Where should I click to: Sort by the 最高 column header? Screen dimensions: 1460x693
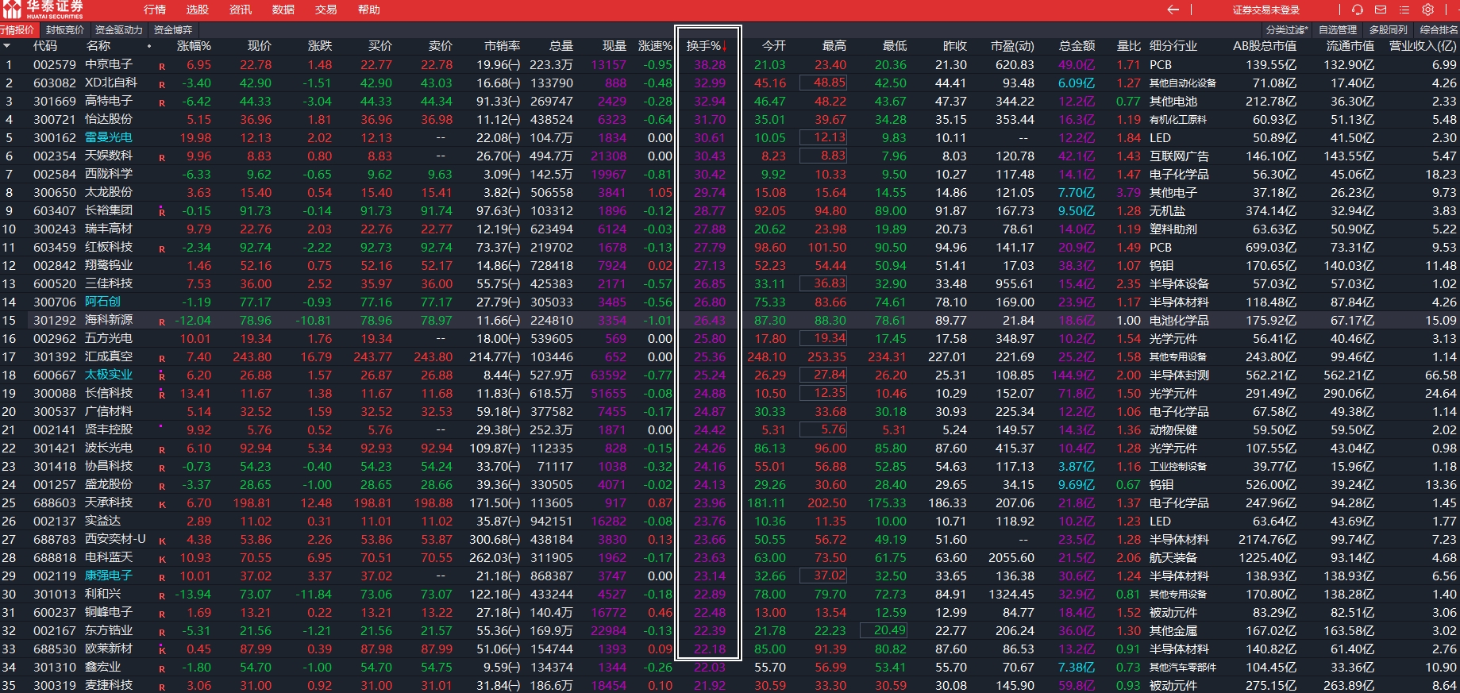834,46
